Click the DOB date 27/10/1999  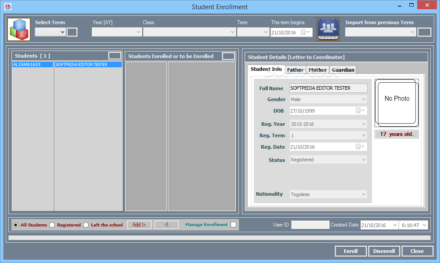303,111
